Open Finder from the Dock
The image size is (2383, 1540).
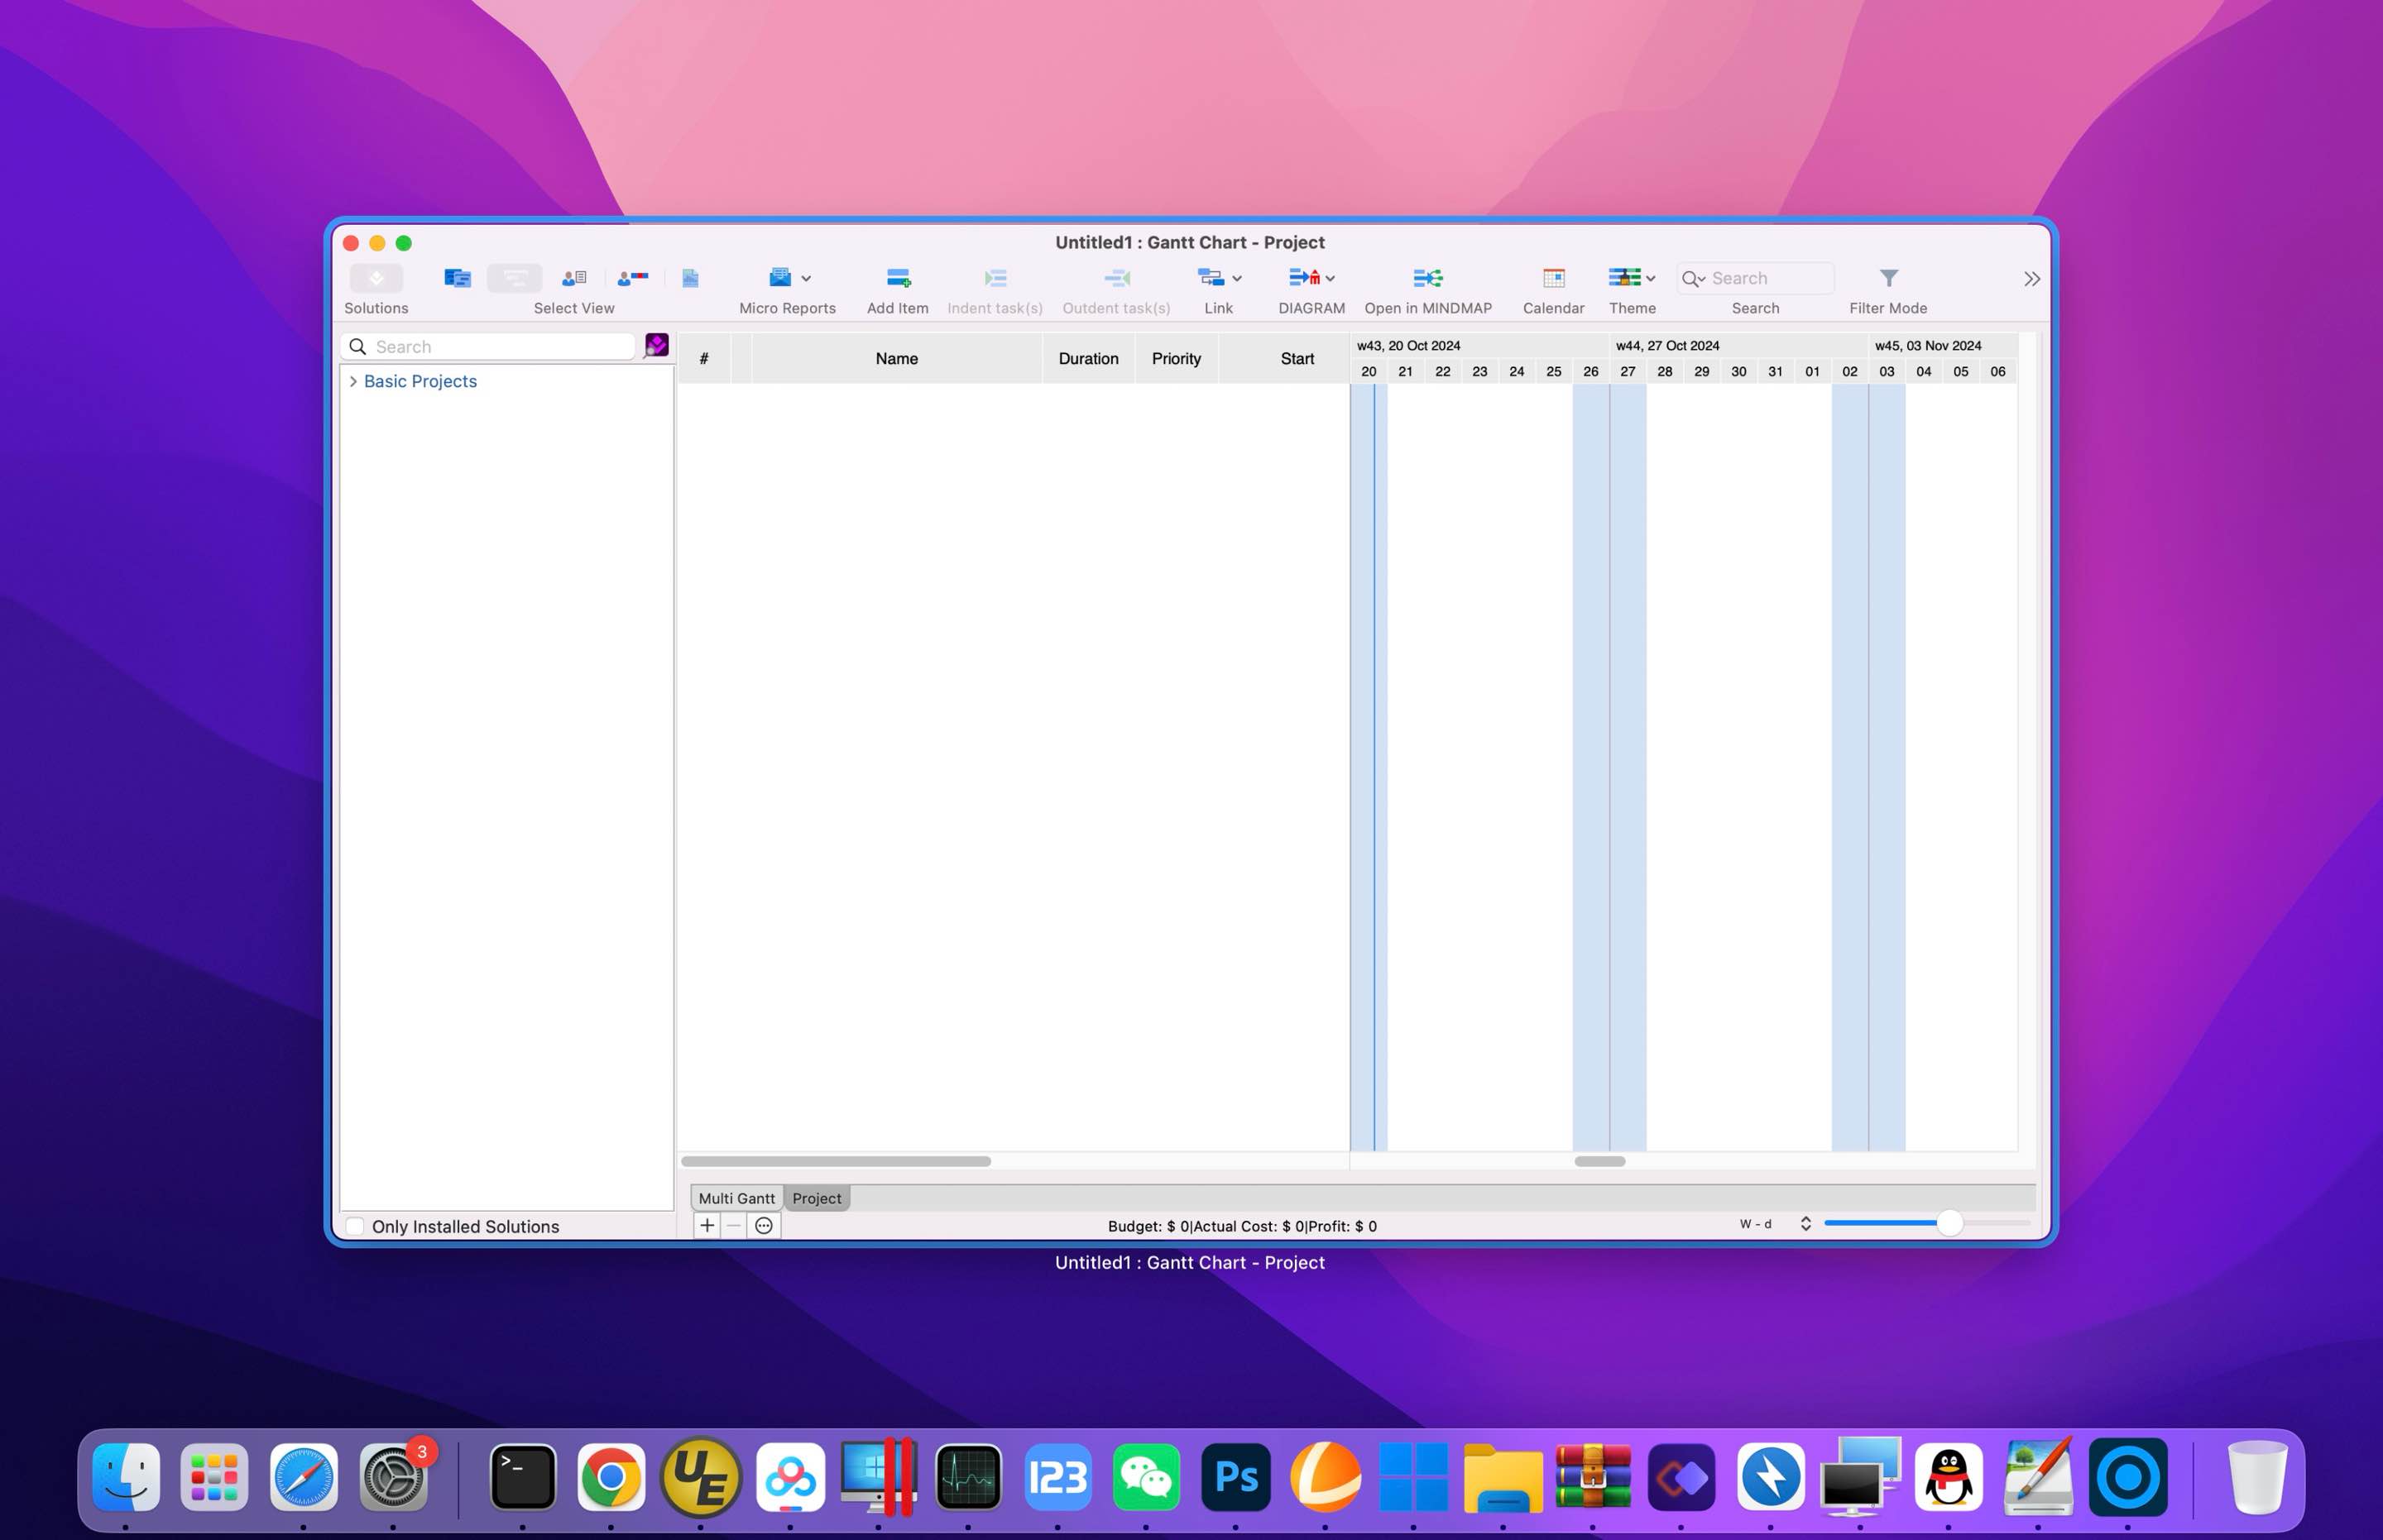(126, 1476)
